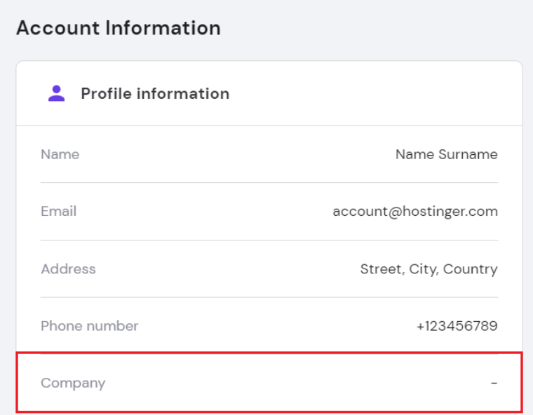Select the Street, City, Country value
This screenshot has height=415, width=533.
click(429, 268)
